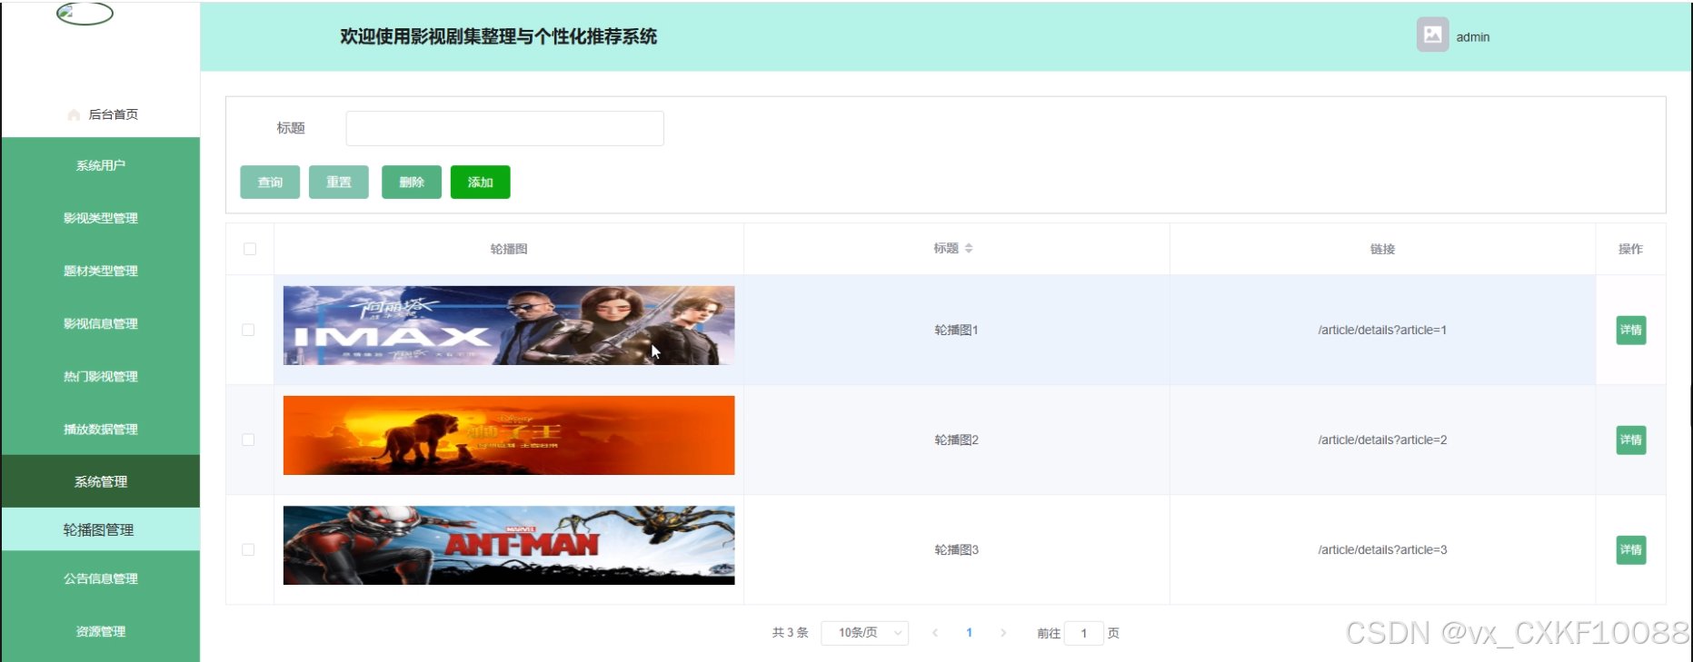
Task: Click the home icon beside 后台首页
Action: tap(74, 114)
